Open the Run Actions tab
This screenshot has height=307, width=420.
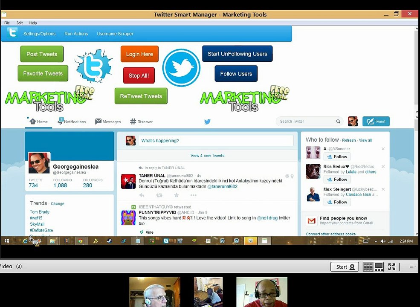[76, 34]
